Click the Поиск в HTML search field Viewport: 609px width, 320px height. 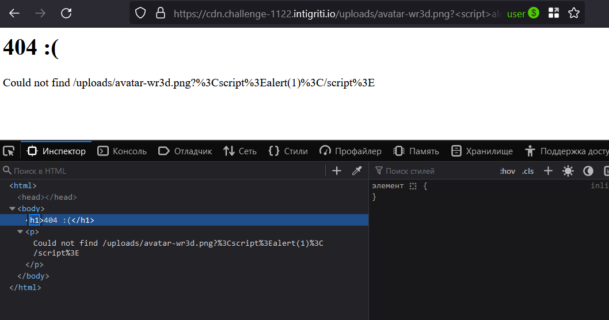pos(163,171)
